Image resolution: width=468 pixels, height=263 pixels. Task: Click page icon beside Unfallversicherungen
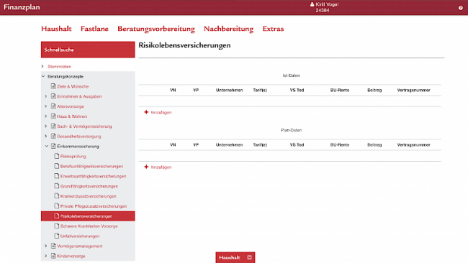pyautogui.click(x=57, y=236)
